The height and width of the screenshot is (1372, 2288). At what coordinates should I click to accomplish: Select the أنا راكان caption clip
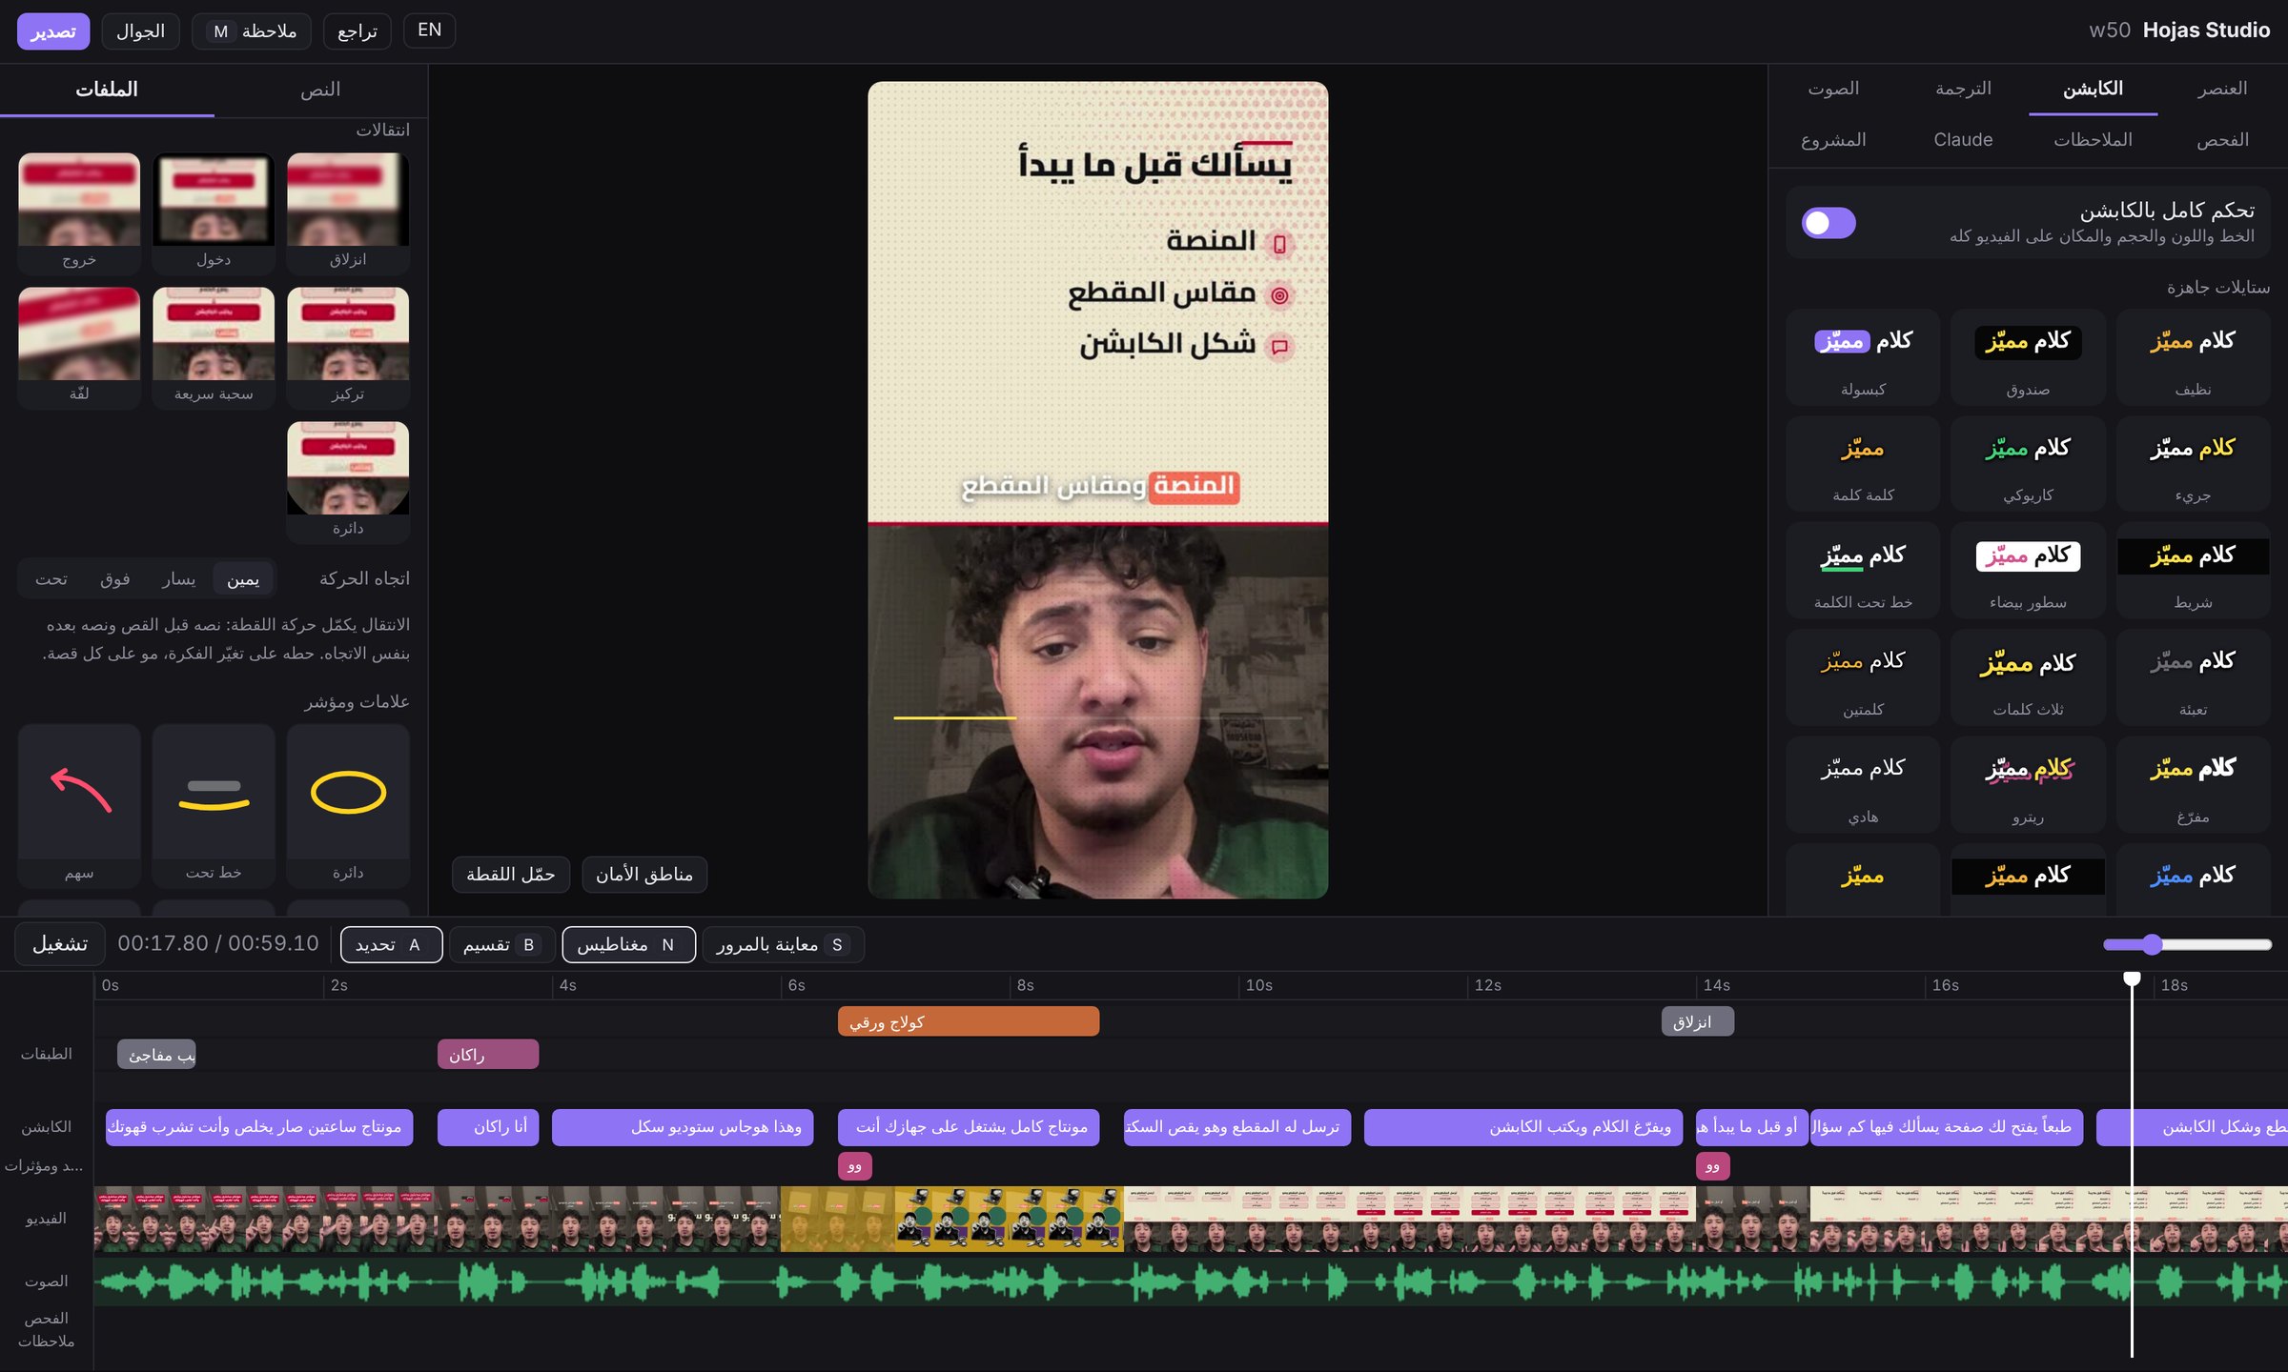click(488, 1127)
